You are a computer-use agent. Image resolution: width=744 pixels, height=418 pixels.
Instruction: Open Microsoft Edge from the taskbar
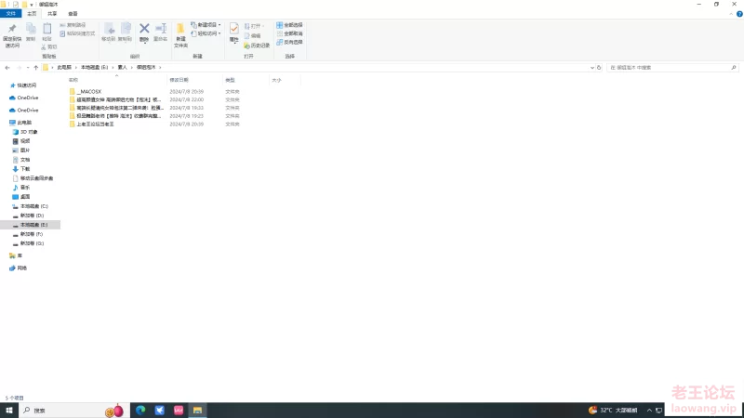141,410
